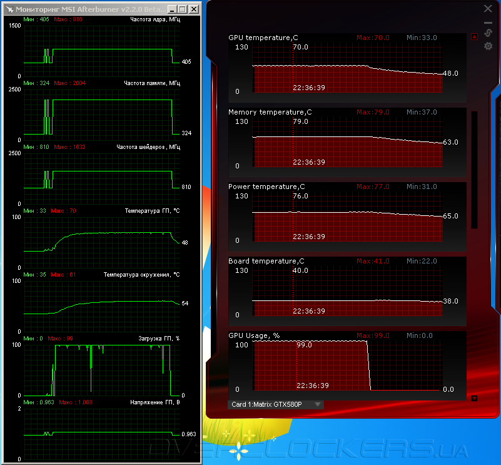Click the 'Min:33.0' GPU temperature value
This screenshot has width=501, height=465.
pos(422,38)
